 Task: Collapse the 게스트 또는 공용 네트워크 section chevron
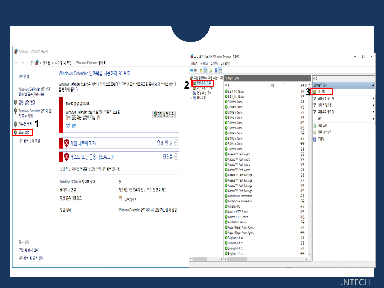pos(176,157)
